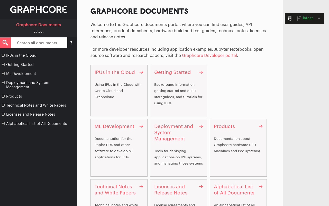This screenshot has width=329, height=206.
Task: Open Products sidebar link
Action: click(x=14, y=96)
